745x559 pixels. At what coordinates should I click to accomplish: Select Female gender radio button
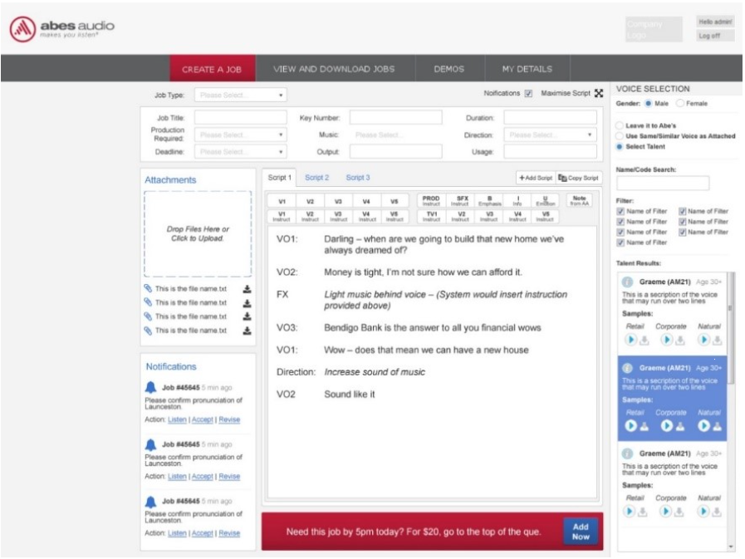pyautogui.click(x=680, y=104)
